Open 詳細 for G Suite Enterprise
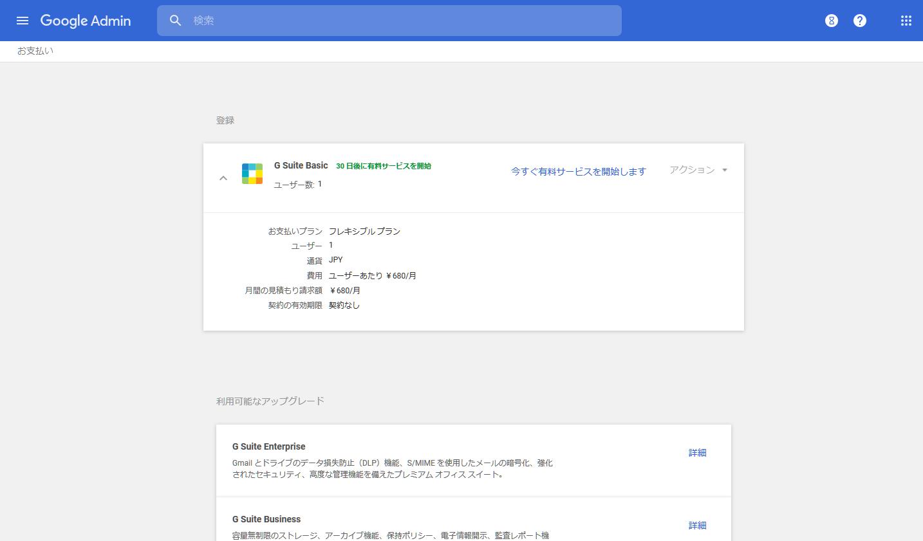This screenshot has width=923, height=541. 698,453
